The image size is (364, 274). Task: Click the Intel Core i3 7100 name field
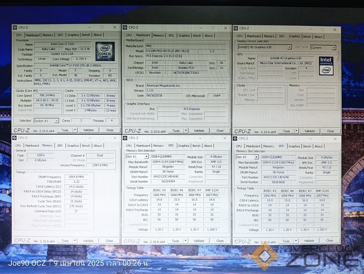[x=63, y=44]
